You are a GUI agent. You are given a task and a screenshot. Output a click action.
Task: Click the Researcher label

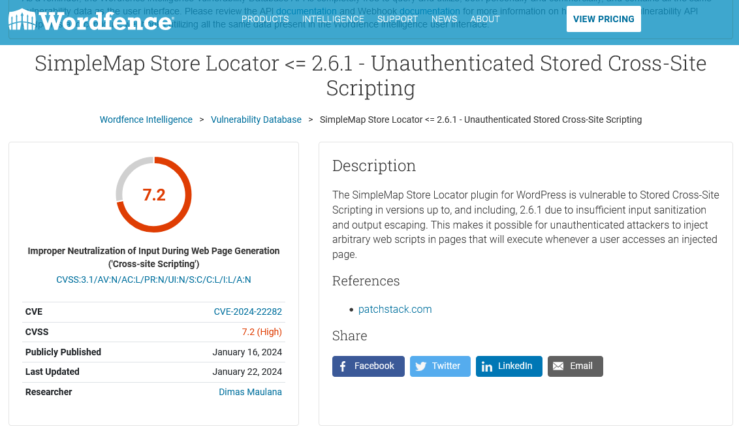48,392
